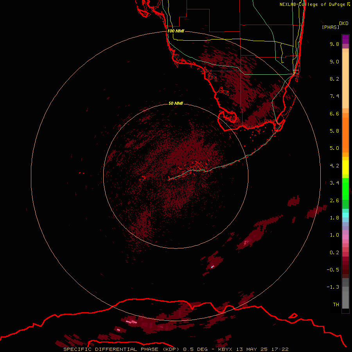Click the yellow band of the color bar

pyautogui.click(x=345, y=167)
